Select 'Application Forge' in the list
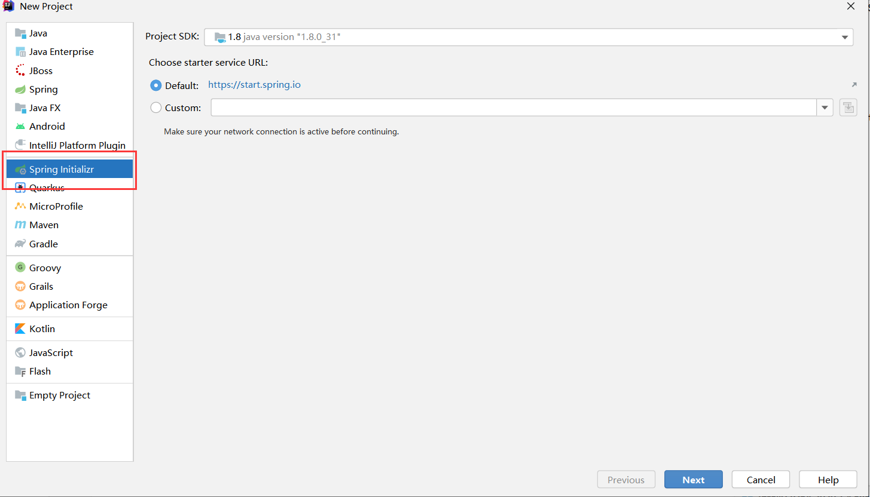Image resolution: width=870 pixels, height=497 pixels. click(70, 305)
